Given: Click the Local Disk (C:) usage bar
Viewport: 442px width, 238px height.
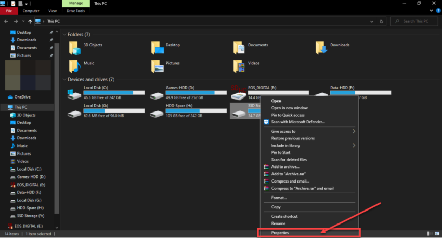Looking at the screenshot, I should pos(114,93).
